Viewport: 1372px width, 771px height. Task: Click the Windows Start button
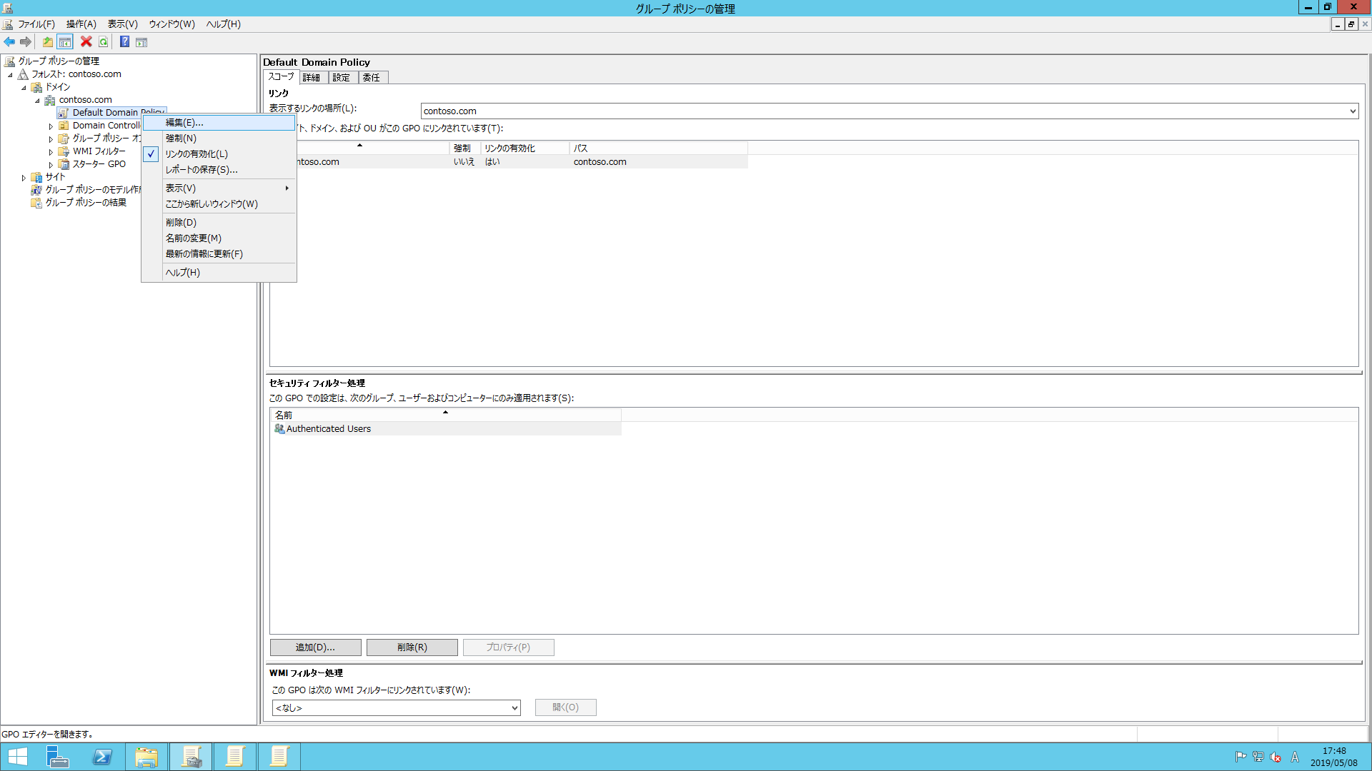[x=17, y=757]
